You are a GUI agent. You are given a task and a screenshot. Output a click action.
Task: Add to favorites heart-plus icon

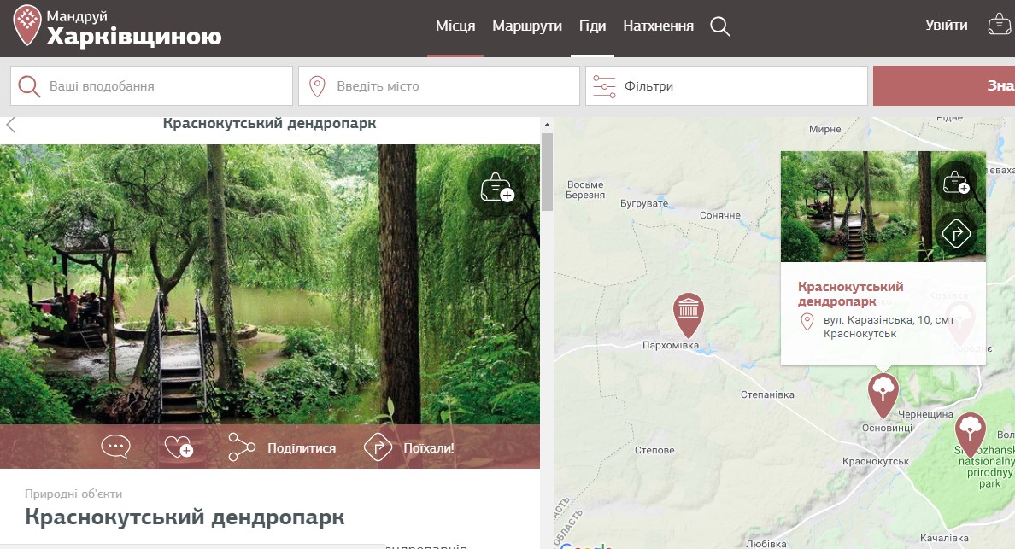pyautogui.click(x=179, y=447)
